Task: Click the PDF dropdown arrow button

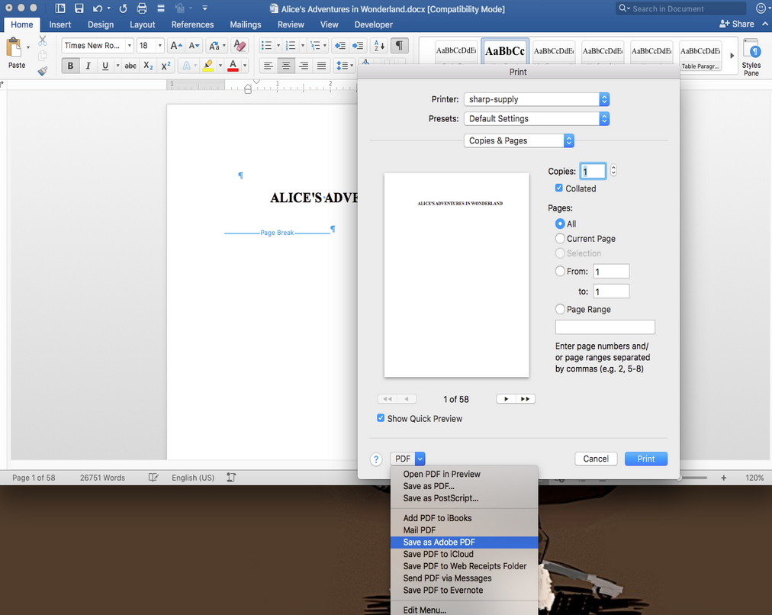Action: point(420,459)
